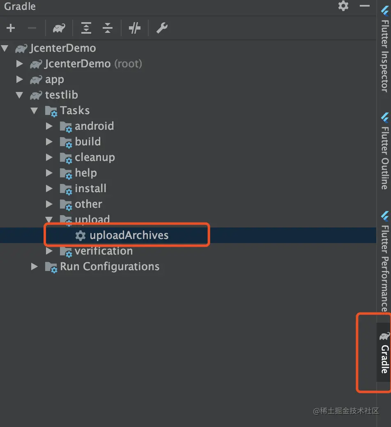Select the uploadArchives task
391x427 pixels.
click(129, 235)
